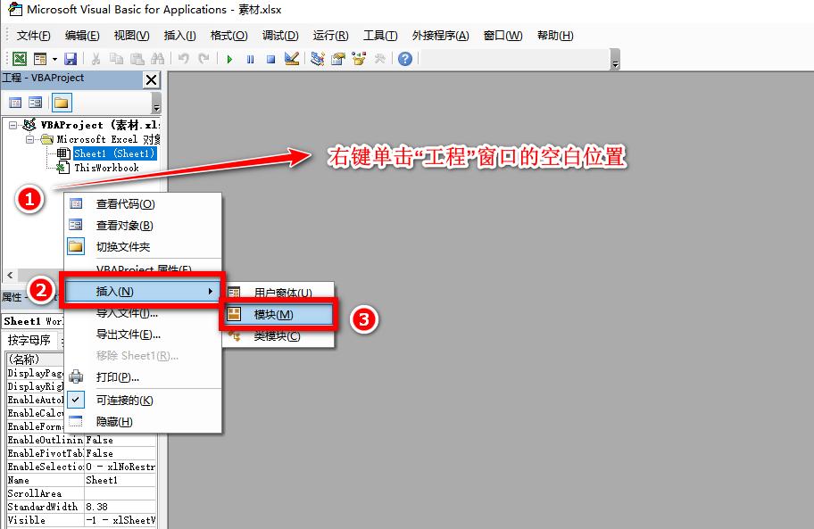Select Sheet1 (Sheet1) in project tree
The width and height of the screenshot is (814, 529).
pyautogui.click(x=114, y=153)
